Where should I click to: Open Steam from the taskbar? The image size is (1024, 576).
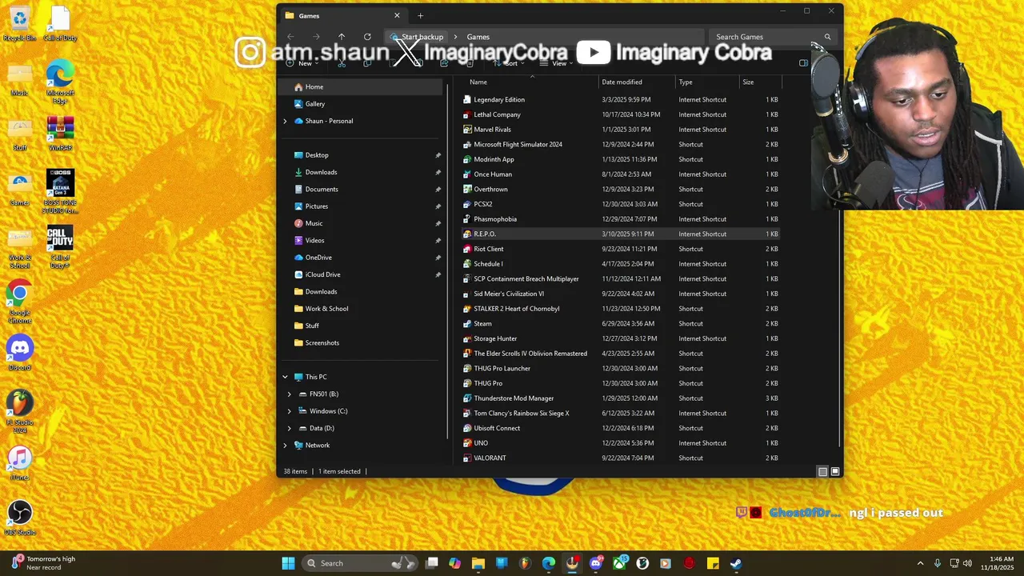[735, 563]
